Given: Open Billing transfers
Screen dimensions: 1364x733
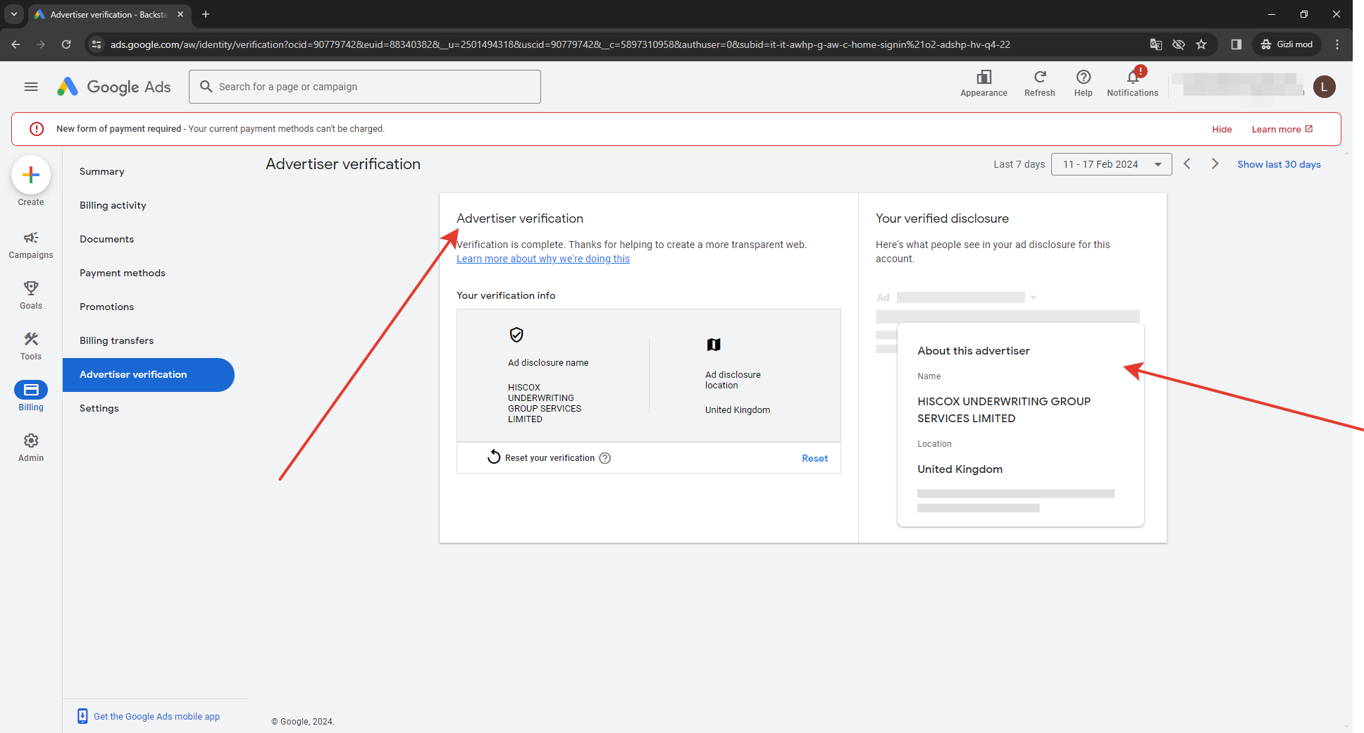Looking at the screenshot, I should click(116, 340).
